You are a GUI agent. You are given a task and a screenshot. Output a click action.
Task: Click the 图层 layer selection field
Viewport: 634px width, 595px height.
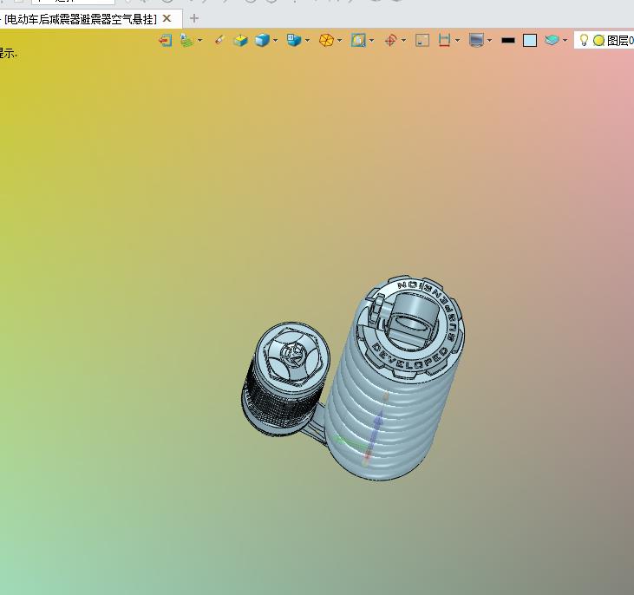coord(605,41)
